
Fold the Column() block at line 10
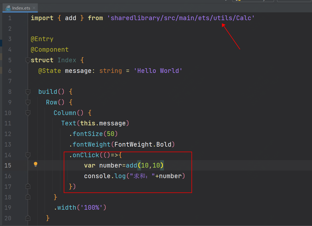pyautogui.click(x=28, y=113)
